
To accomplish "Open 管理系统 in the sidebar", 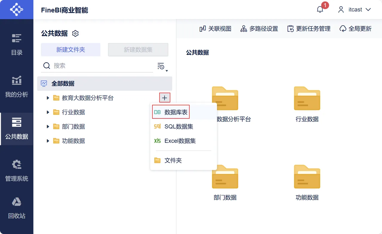I will (x=17, y=171).
